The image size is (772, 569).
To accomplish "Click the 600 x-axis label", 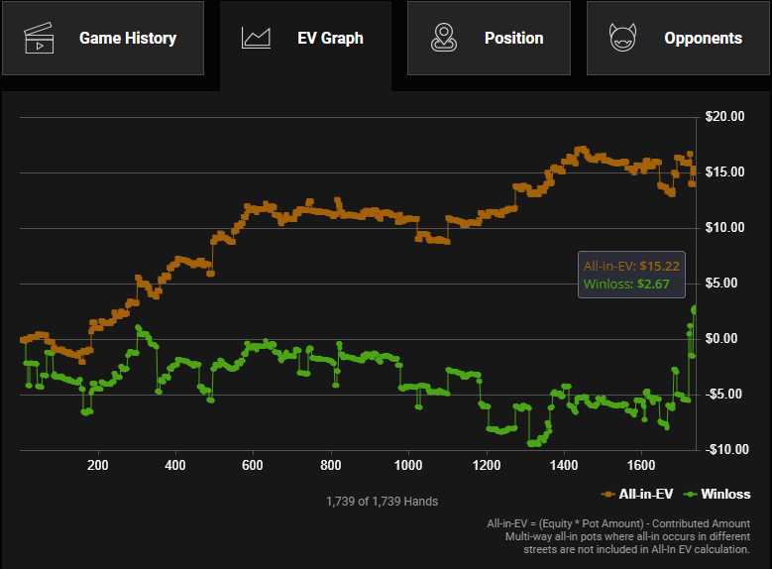I will 253,466.
